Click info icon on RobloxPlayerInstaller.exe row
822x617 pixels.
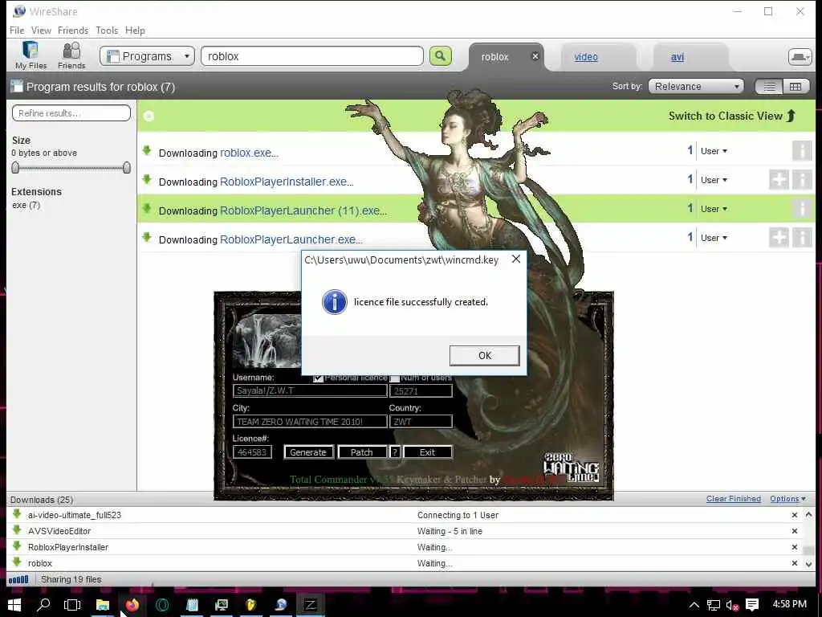802,180
